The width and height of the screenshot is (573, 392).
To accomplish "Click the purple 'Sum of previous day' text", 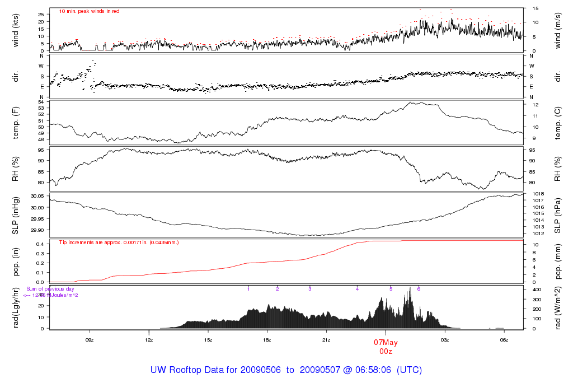I will [50, 289].
